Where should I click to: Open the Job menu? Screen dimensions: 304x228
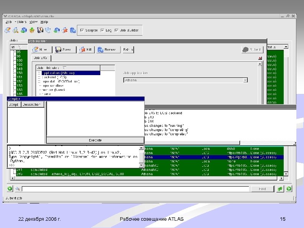[x=8, y=22]
